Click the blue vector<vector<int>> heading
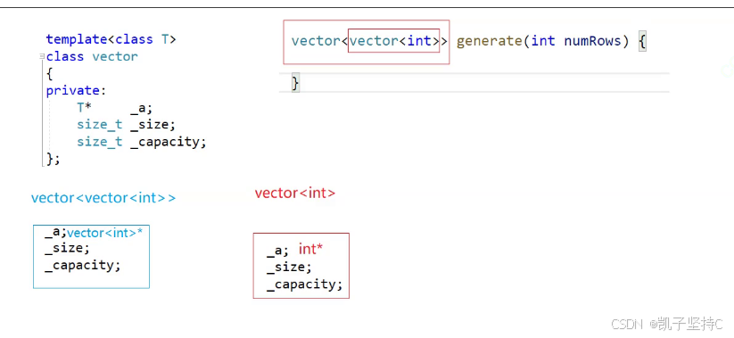Screen dimensions: 734x338 [x=103, y=198]
